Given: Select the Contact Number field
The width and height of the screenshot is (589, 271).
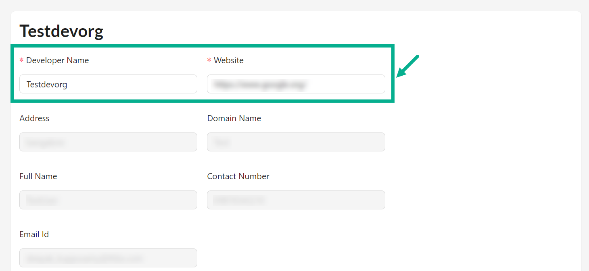Looking at the screenshot, I should [x=296, y=200].
